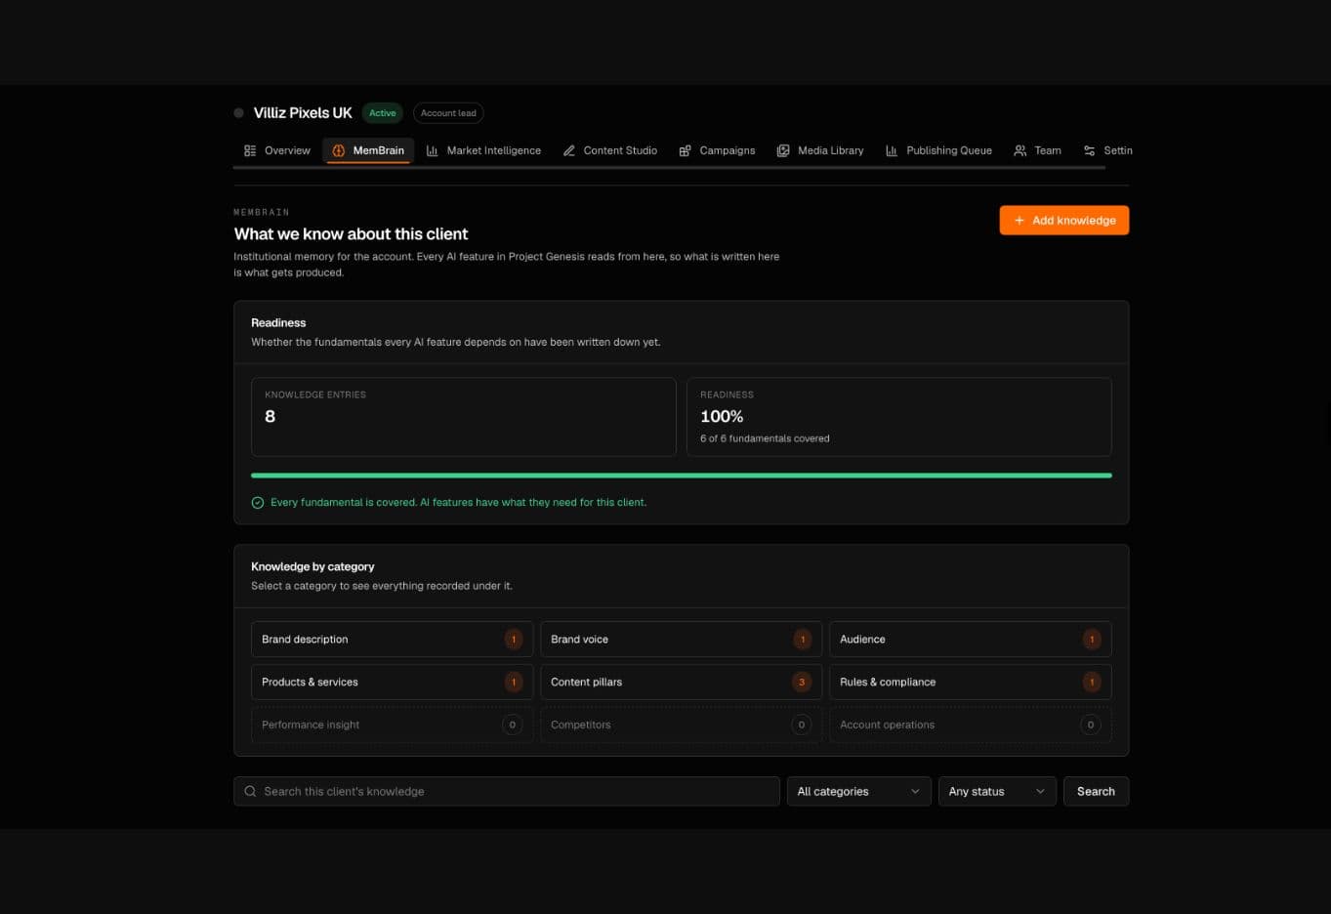Switch to the Media Library tab
The width and height of the screenshot is (1331, 914).
820,150
